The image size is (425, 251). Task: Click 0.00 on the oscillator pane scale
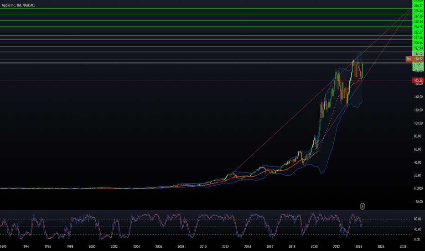tap(417, 240)
